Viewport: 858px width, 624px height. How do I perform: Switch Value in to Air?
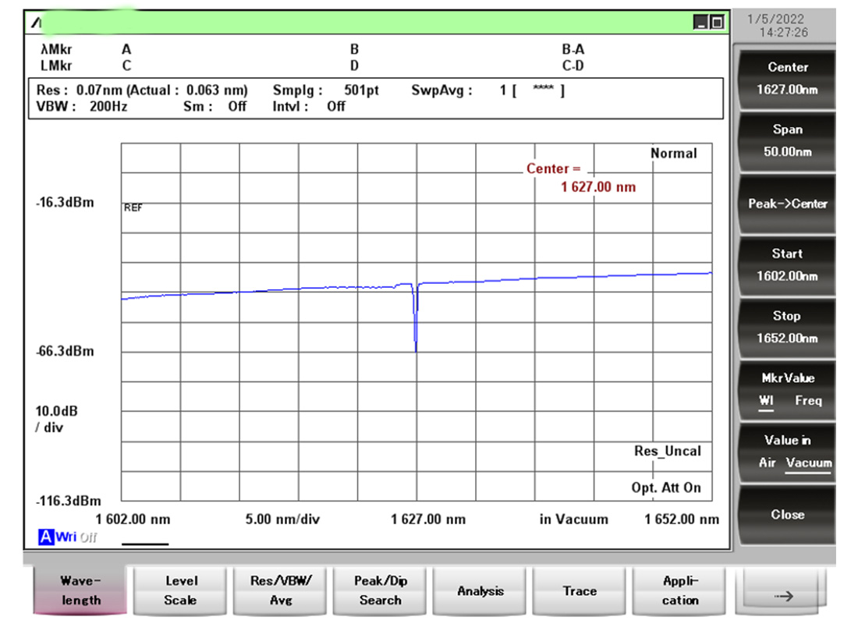click(768, 463)
